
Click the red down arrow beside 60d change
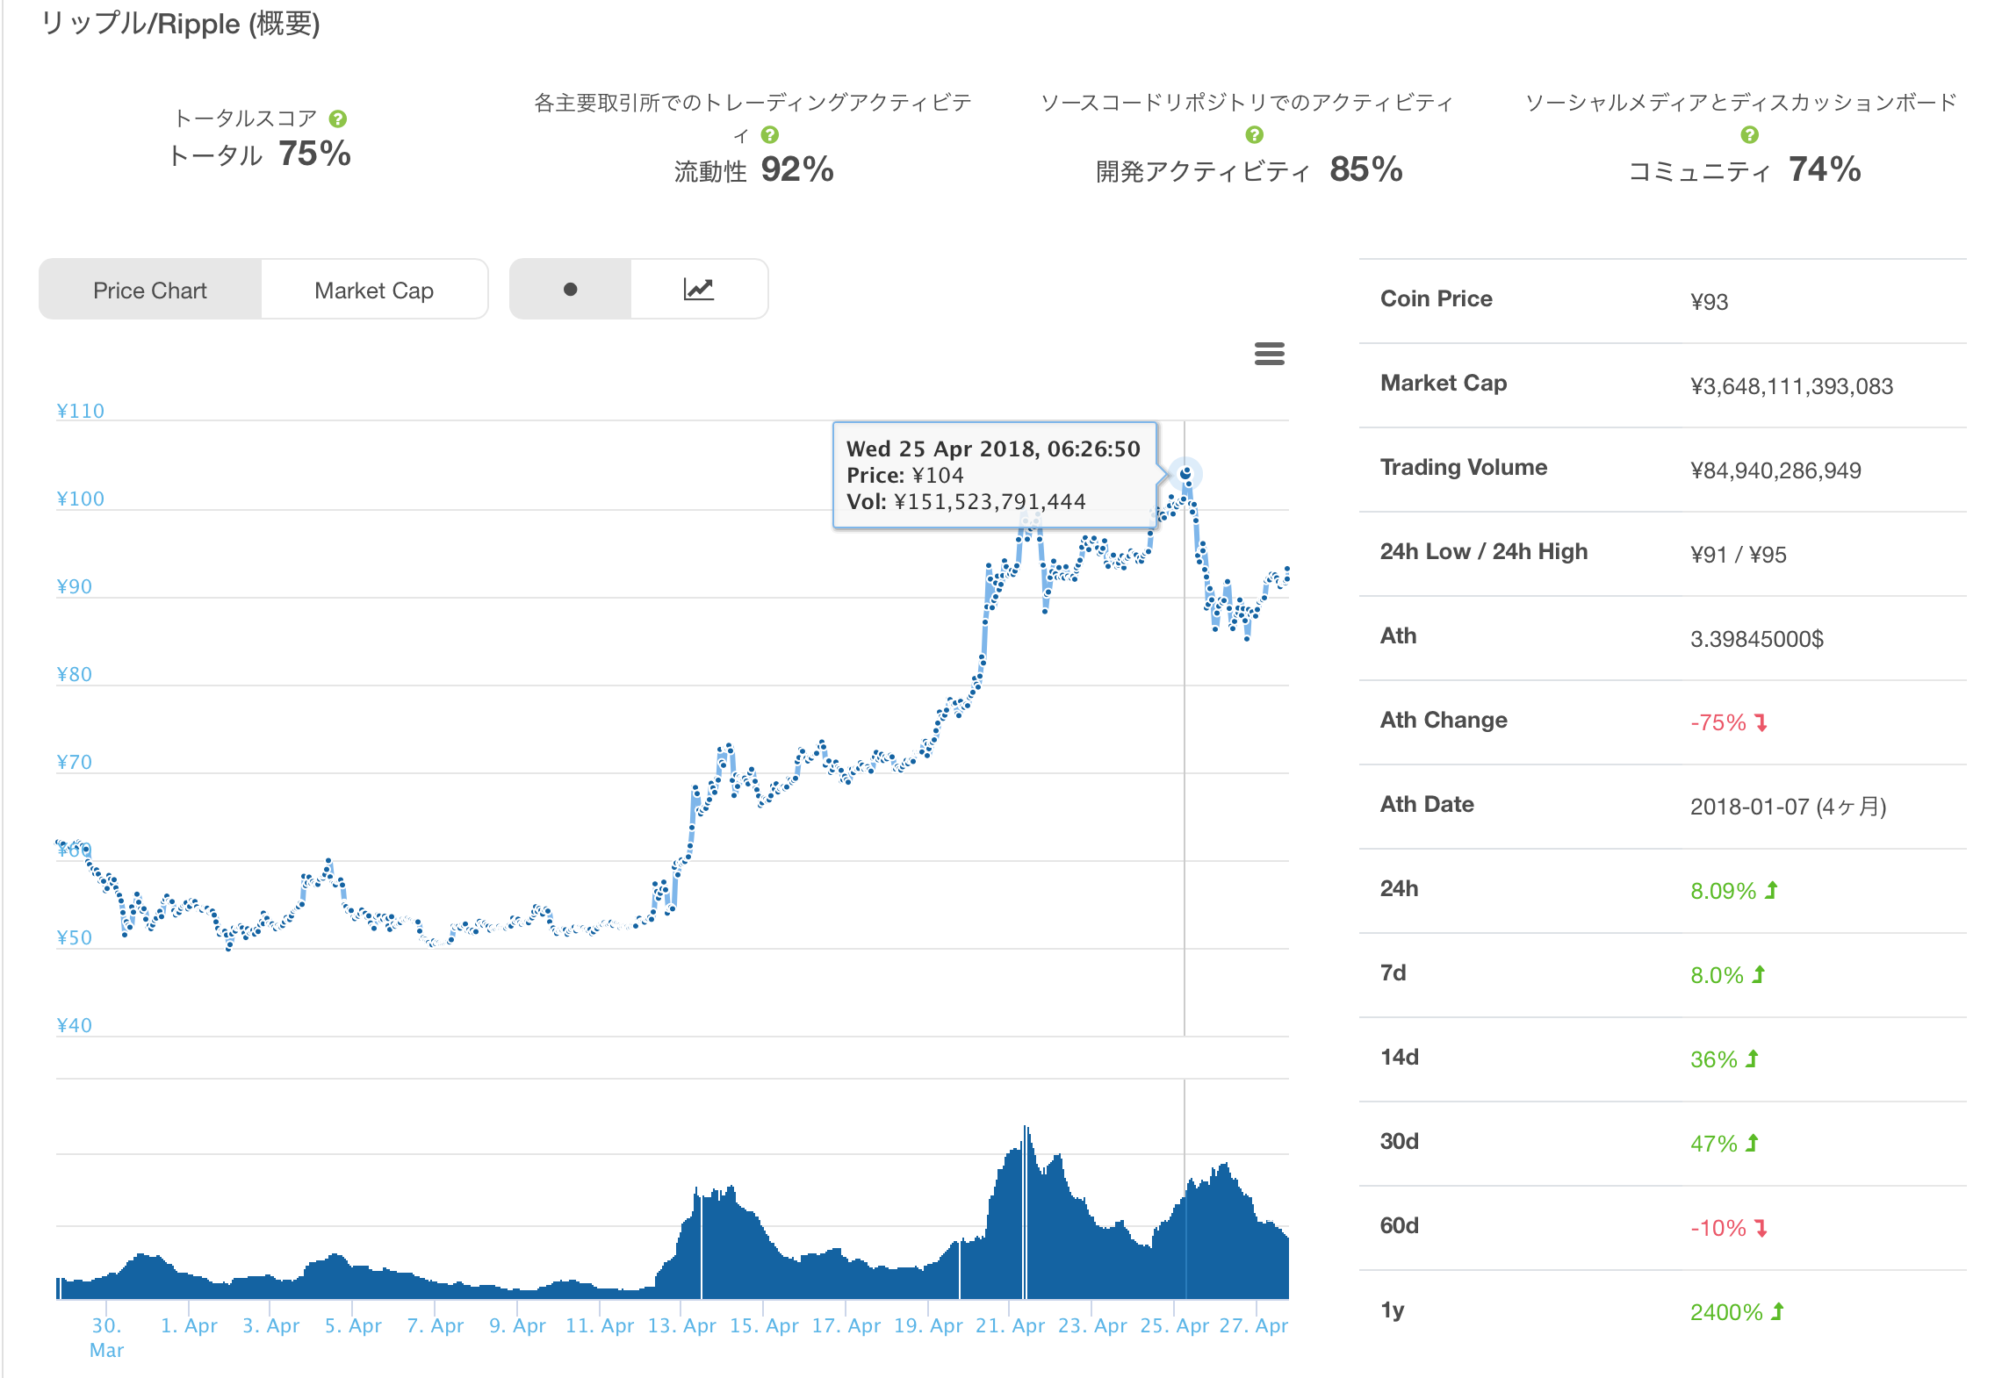pyautogui.click(x=1761, y=1228)
